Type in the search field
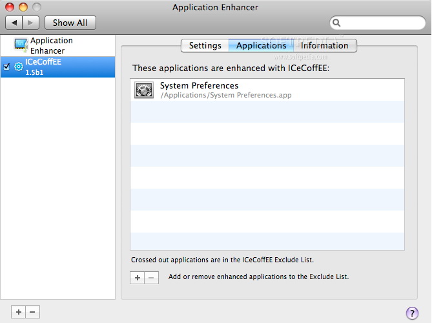Screen dimensions: 432x323 coord(381,23)
